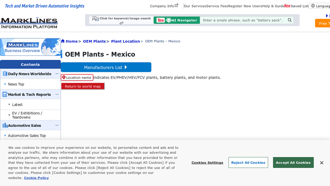Click the Tech and Market Driven Automotive Insights tagline
330x186 pixels.
tap(45, 6)
